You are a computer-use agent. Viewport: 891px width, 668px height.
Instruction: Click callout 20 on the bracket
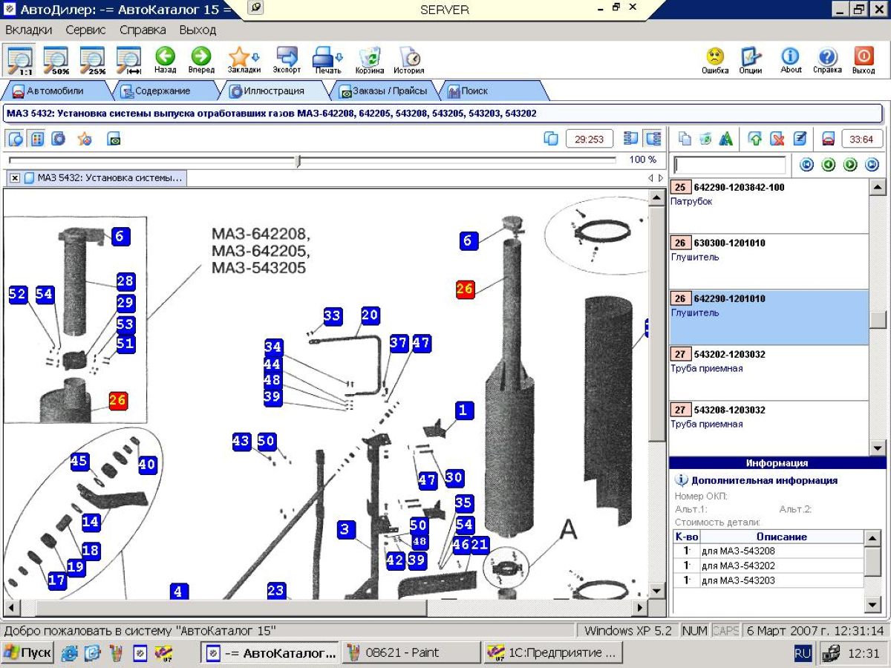pos(370,315)
